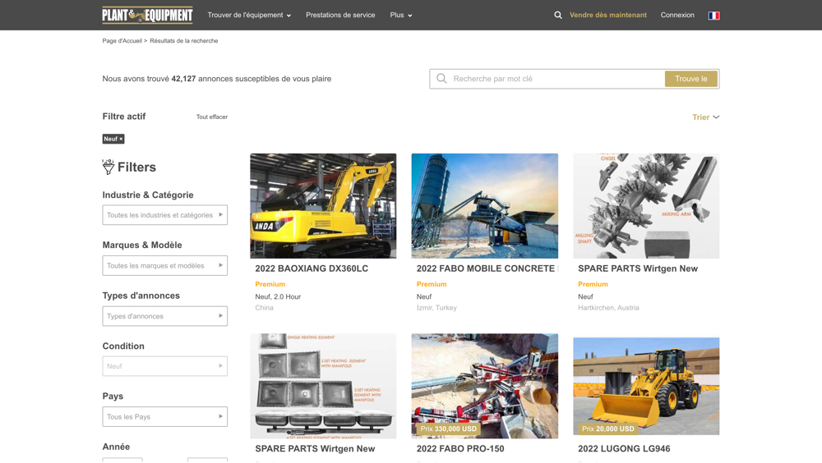Click the Hartkirchen, Austria location text

coord(608,308)
